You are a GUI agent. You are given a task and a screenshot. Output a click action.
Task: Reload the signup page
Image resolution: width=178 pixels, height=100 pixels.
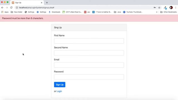pyautogui.click(x=11, y=7)
